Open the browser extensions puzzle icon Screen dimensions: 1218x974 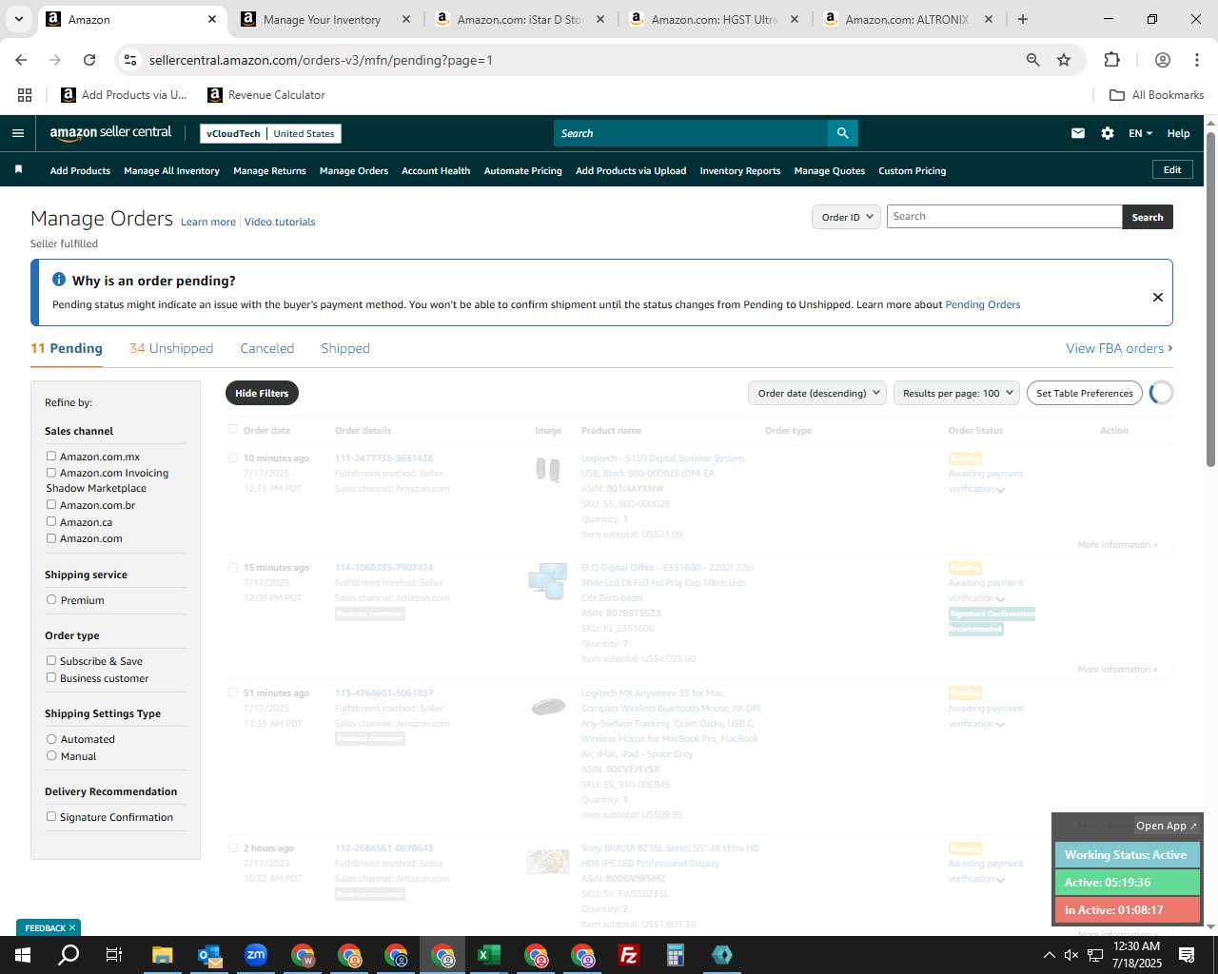coord(1111,60)
